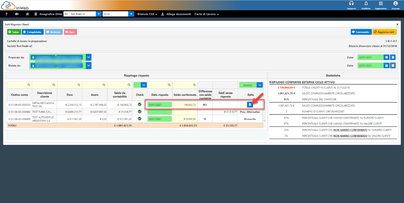Expand the year 2018 dropdown
This screenshot has width=404, height=203.
[131, 14]
